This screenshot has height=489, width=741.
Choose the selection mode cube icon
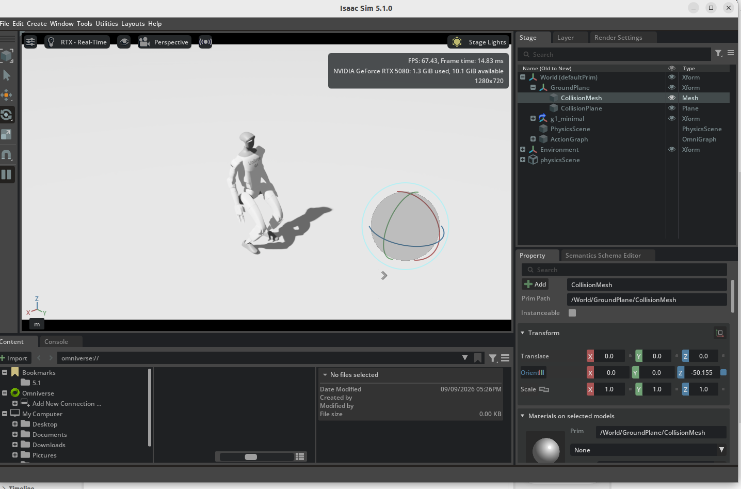[x=7, y=55]
